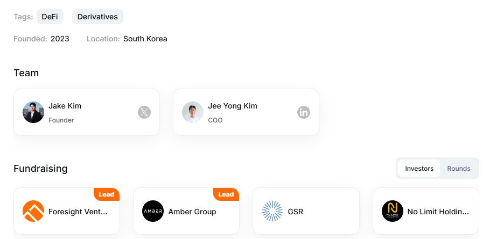Open the Amber Group investor name
Image resolution: width=483 pixels, height=239 pixels.
192,212
